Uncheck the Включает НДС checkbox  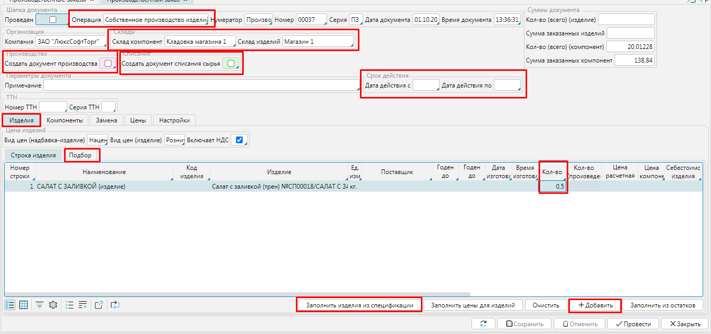pyautogui.click(x=239, y=140)
